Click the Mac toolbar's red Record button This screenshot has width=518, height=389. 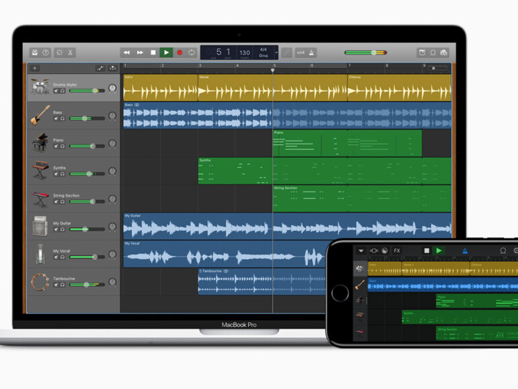point(179,52)
